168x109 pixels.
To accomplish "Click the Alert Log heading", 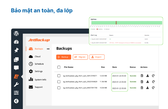I will click(x=94, y=35).
